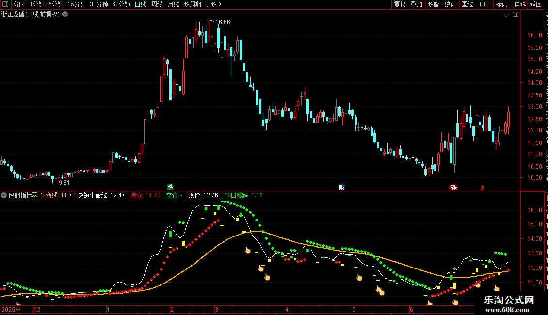Click the 持仓: 11.79 readout
Image resolution: width=548 pixels, height=315 pixels.
coord(144,196)
